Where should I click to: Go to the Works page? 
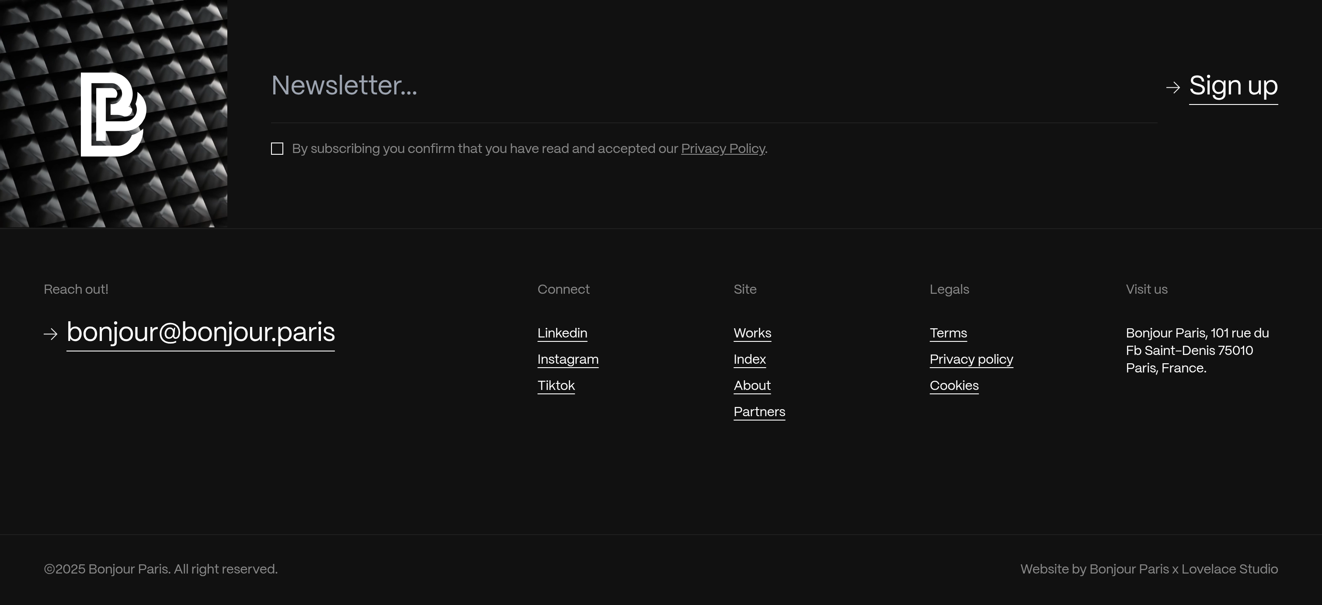[x=752, y=333]
